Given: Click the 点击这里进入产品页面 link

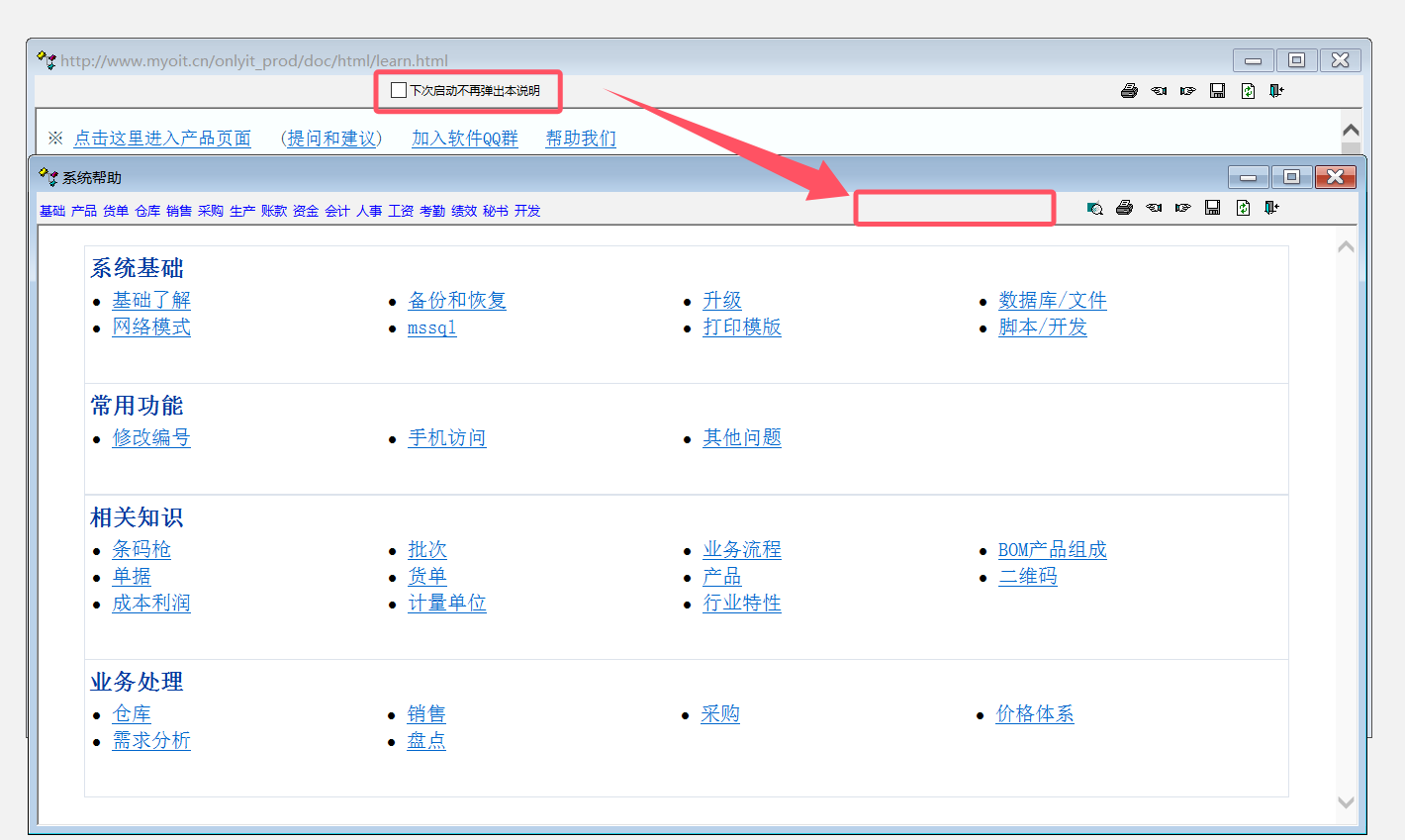Looking at the screenshot, I should point(162,139).
